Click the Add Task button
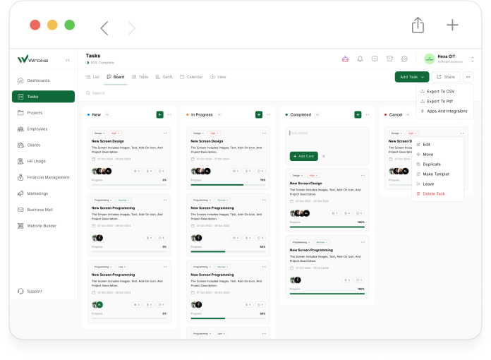The width and height of the screenshot is (491, 360). [x=412, y=77]
